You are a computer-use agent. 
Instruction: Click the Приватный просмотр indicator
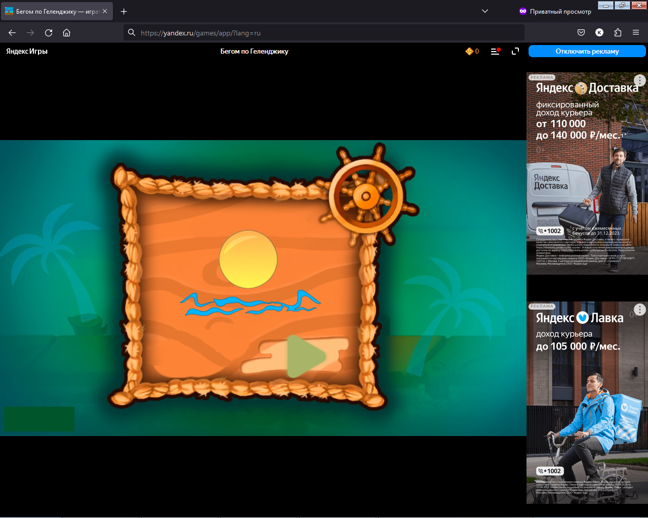pos(555,11)
